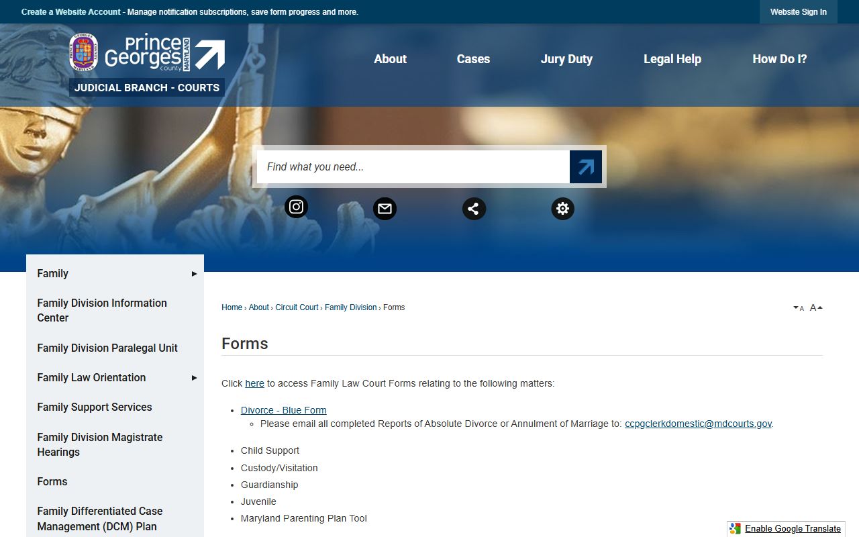
Task: Open the site tools gear icon
Action: click(x=562, y=209)
